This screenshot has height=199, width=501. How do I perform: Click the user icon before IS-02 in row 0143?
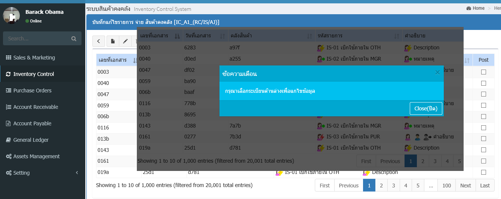coord(321,126)
